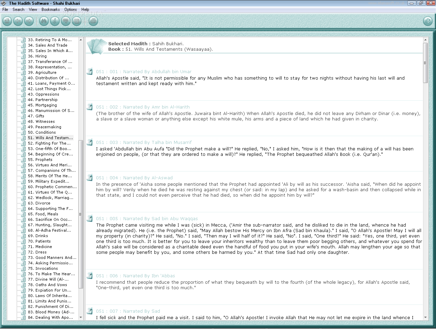Click the app icon in the title bar
Screen dimensions: 436x329
click(4, 3)
